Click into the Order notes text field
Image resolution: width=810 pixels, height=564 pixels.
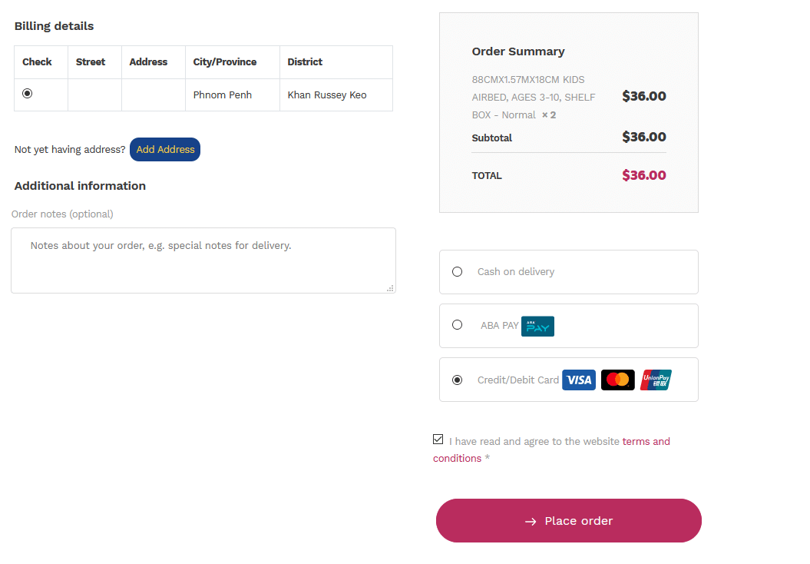(203, 260)
